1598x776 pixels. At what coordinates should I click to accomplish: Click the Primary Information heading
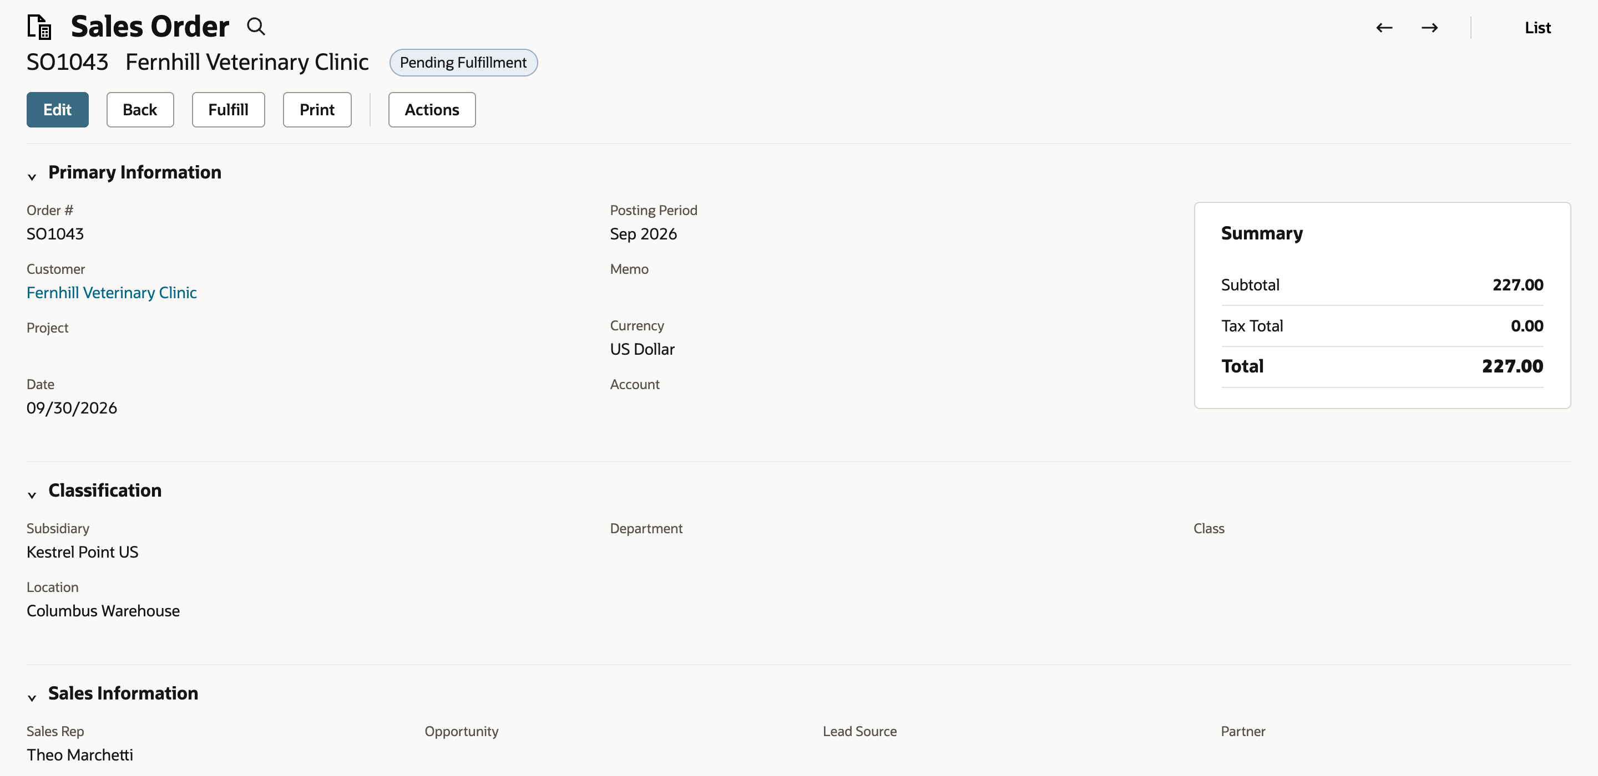click(135, 172)
